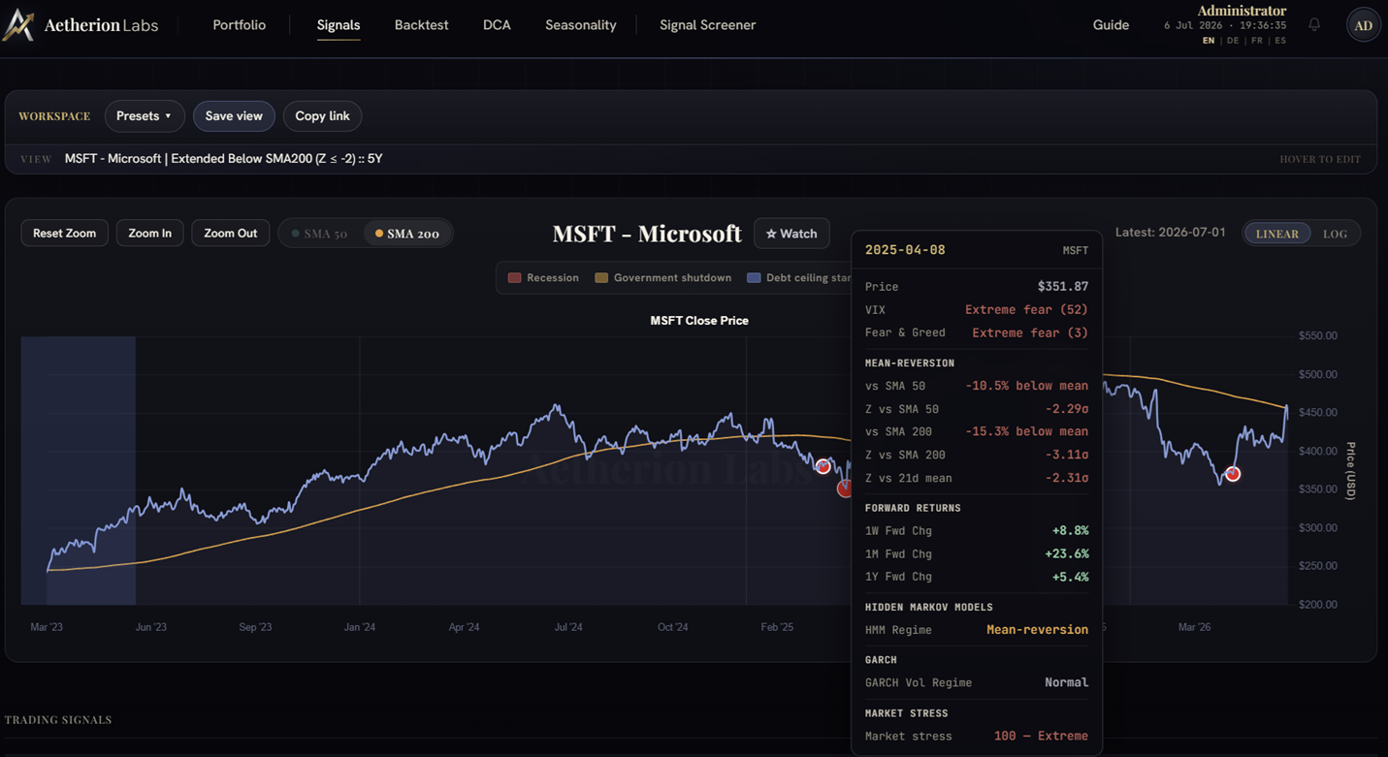Toggle the SMA 200 overlay
Image resolution: width=1388 pixels, height=757 pixels.
[x=407, y=234]
